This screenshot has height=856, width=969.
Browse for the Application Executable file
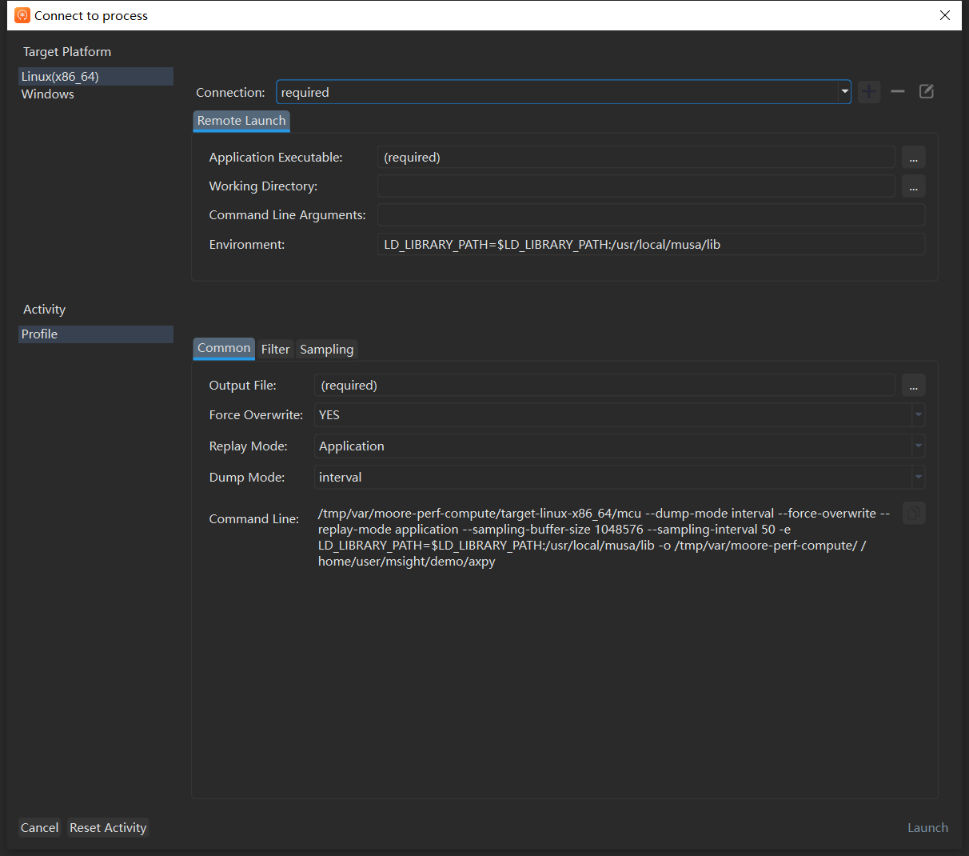pos(914,158)
